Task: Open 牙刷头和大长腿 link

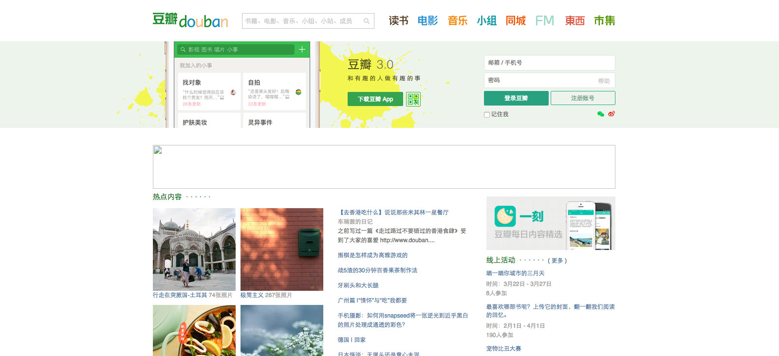Action: 358,285
